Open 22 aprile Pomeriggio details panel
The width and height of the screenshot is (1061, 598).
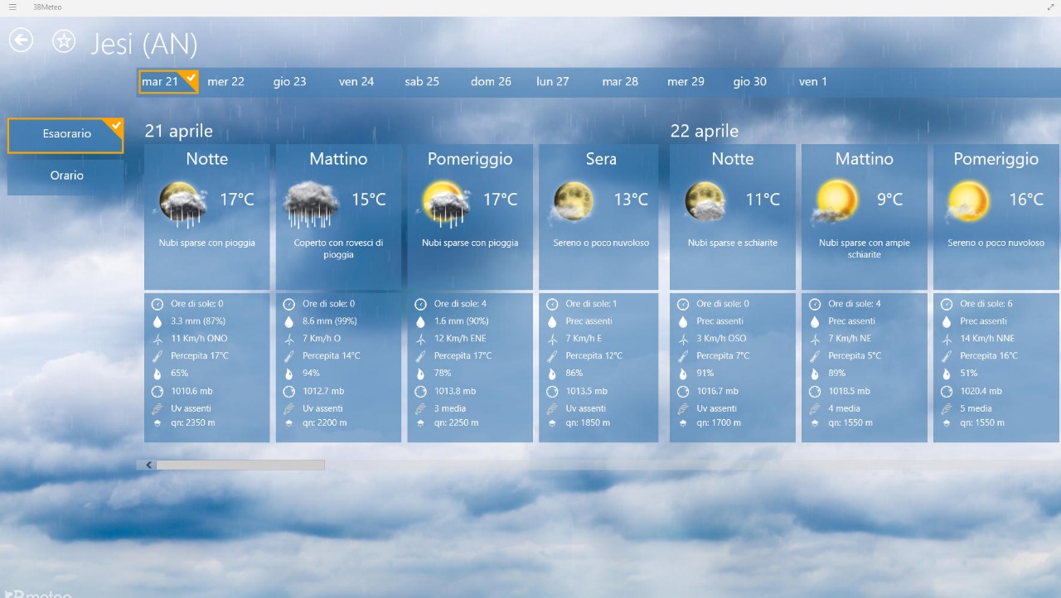(x=996, y=366)
